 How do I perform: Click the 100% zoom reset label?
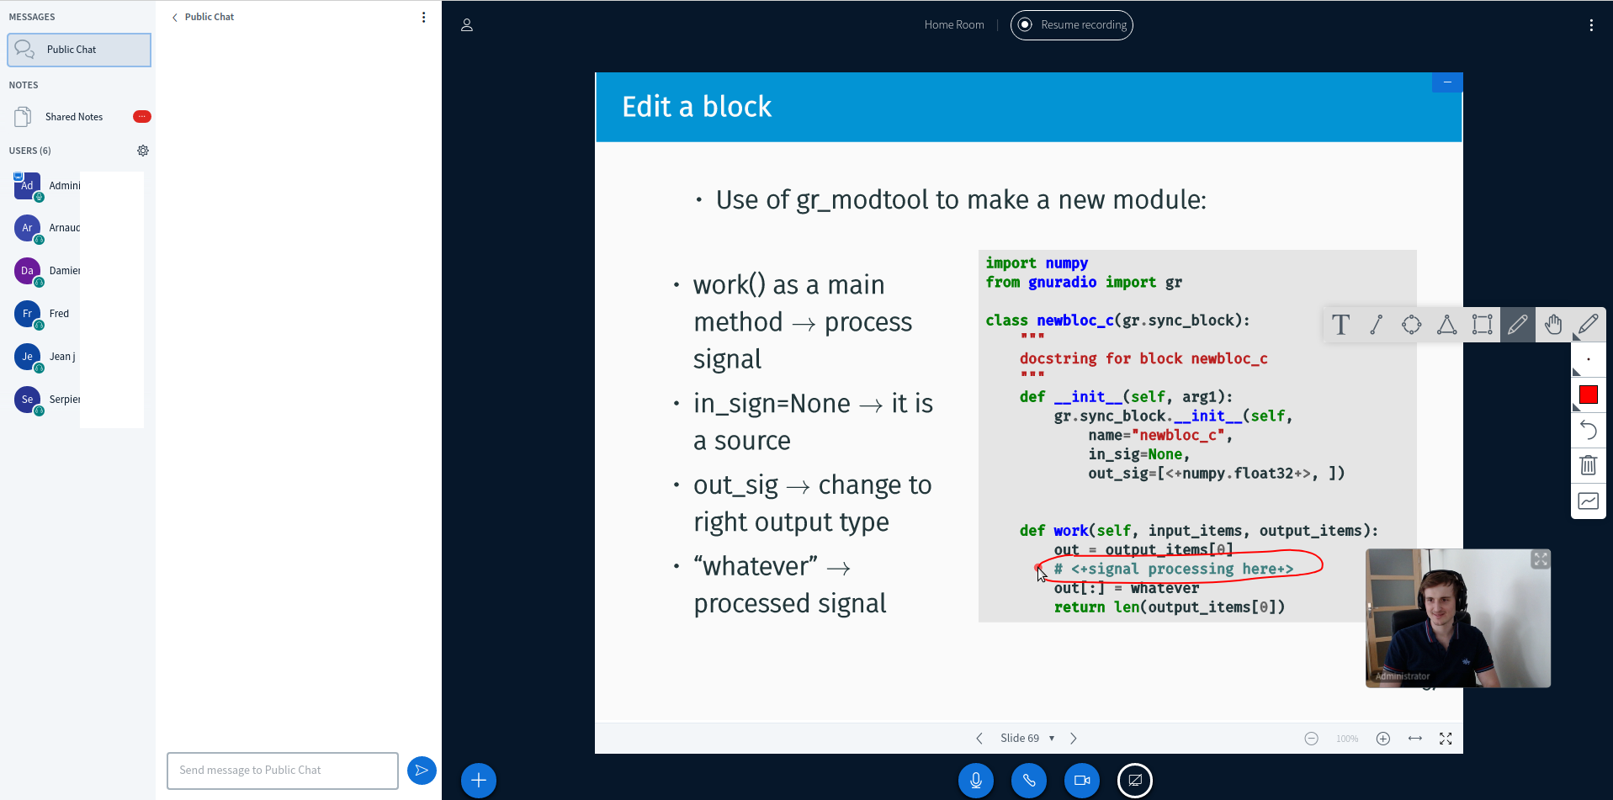tap(1347, 739)
